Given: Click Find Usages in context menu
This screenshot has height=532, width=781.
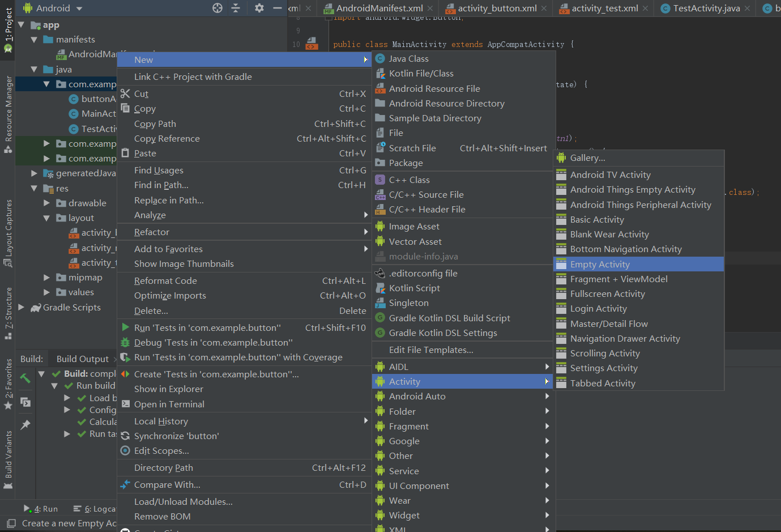Looking at the screenshot, I should (x=244, y=170).
